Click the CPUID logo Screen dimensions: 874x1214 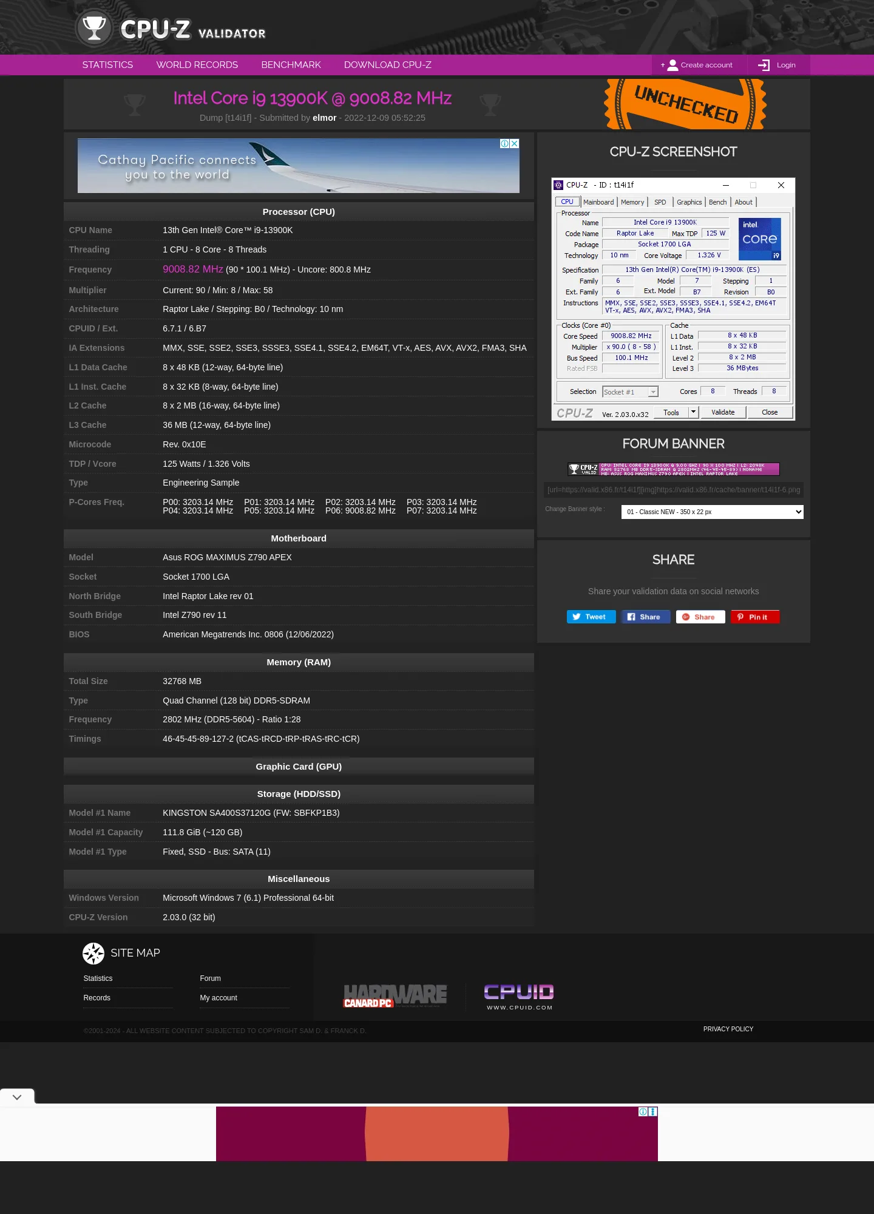click(x=519, y=997)
